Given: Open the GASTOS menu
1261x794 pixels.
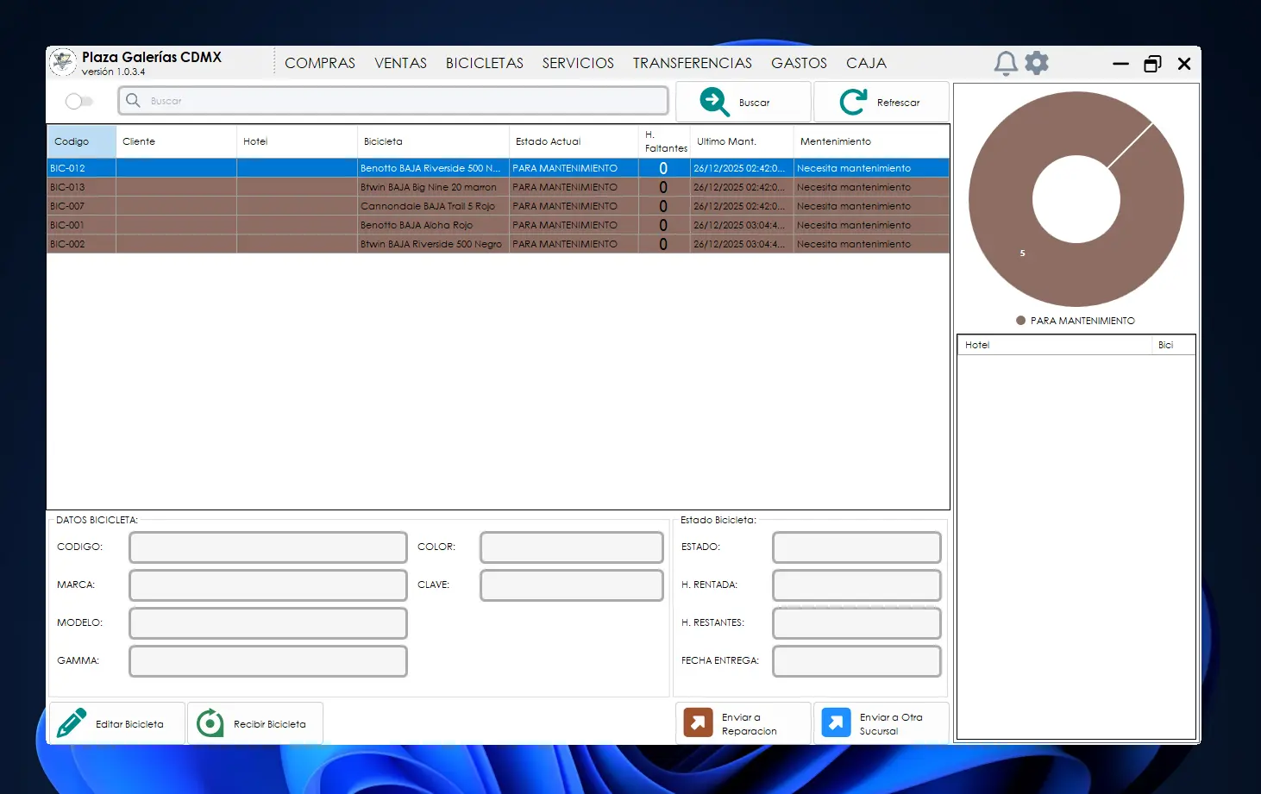Looking at the screenshot, I should pyautogui.click(x=799, y=63).
